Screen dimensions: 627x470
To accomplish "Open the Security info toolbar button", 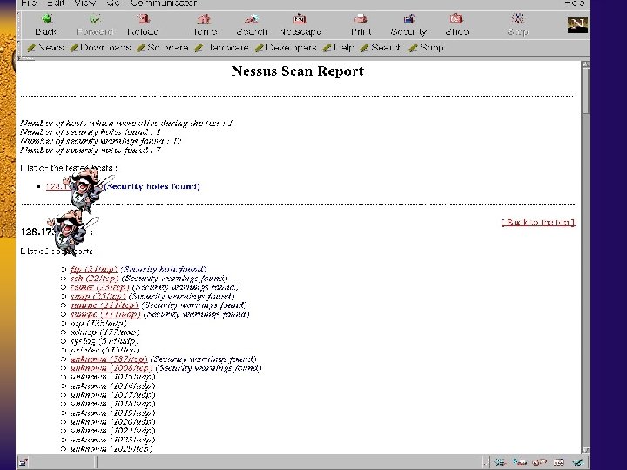I will coord(408,24).
